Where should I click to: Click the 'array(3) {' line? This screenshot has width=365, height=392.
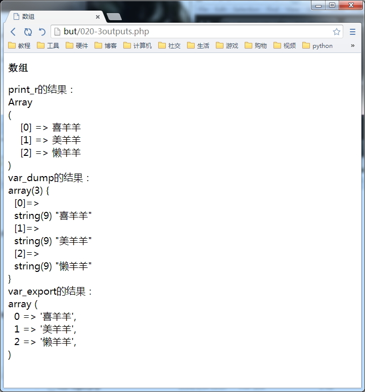click(x=29, y=191)
